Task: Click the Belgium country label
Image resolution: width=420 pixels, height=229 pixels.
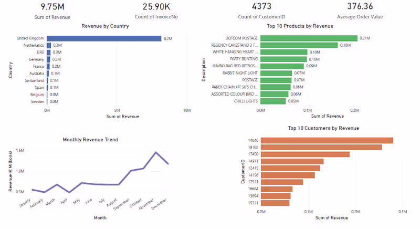Action: click(37, 95)
